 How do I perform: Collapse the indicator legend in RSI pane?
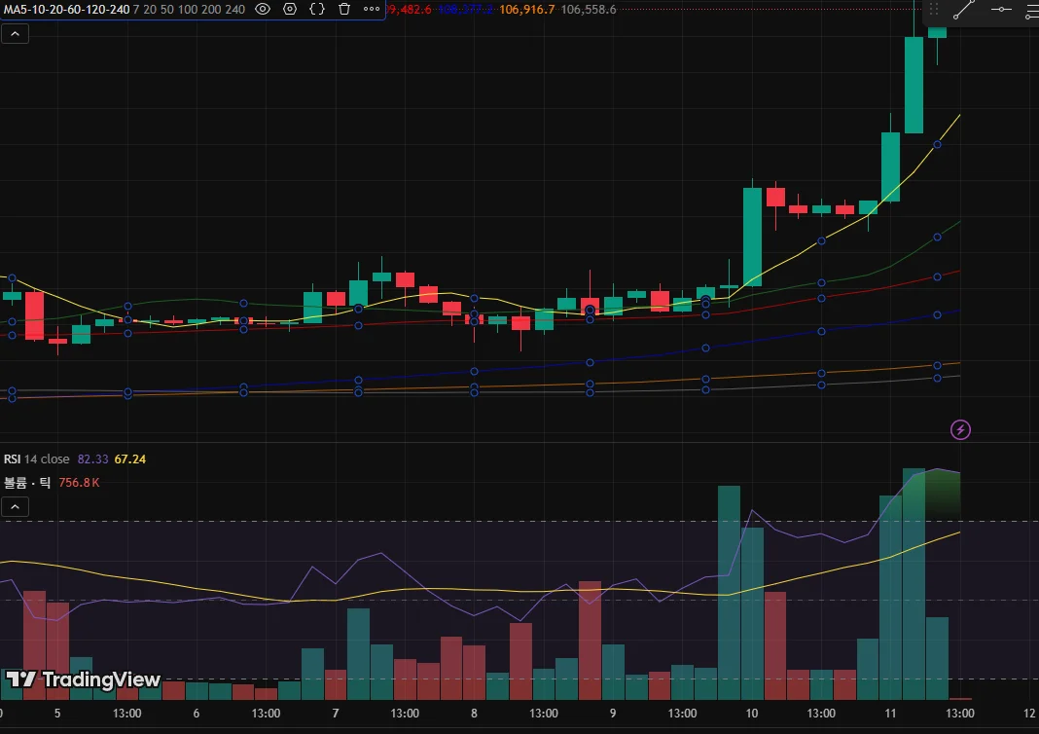pyautogui.click(x=16, y=507)
